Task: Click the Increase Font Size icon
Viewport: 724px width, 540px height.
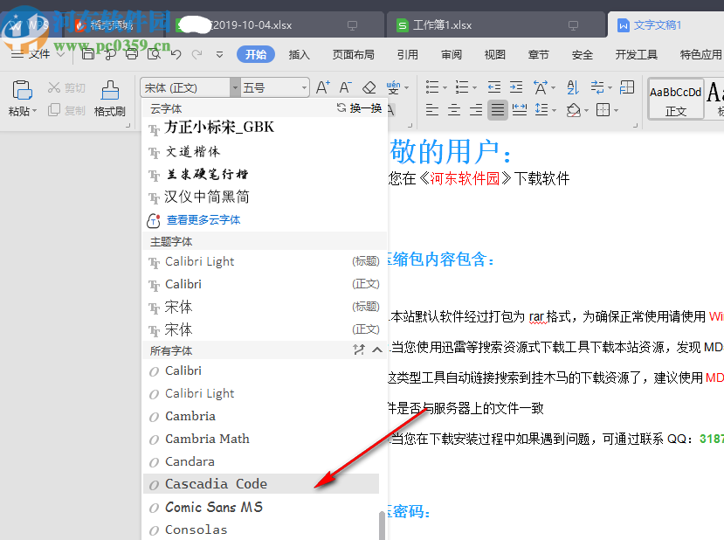Action: coord(324,87)
